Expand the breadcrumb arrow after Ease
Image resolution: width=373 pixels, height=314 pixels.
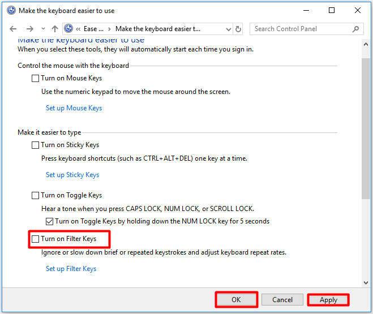click(109, 29)
